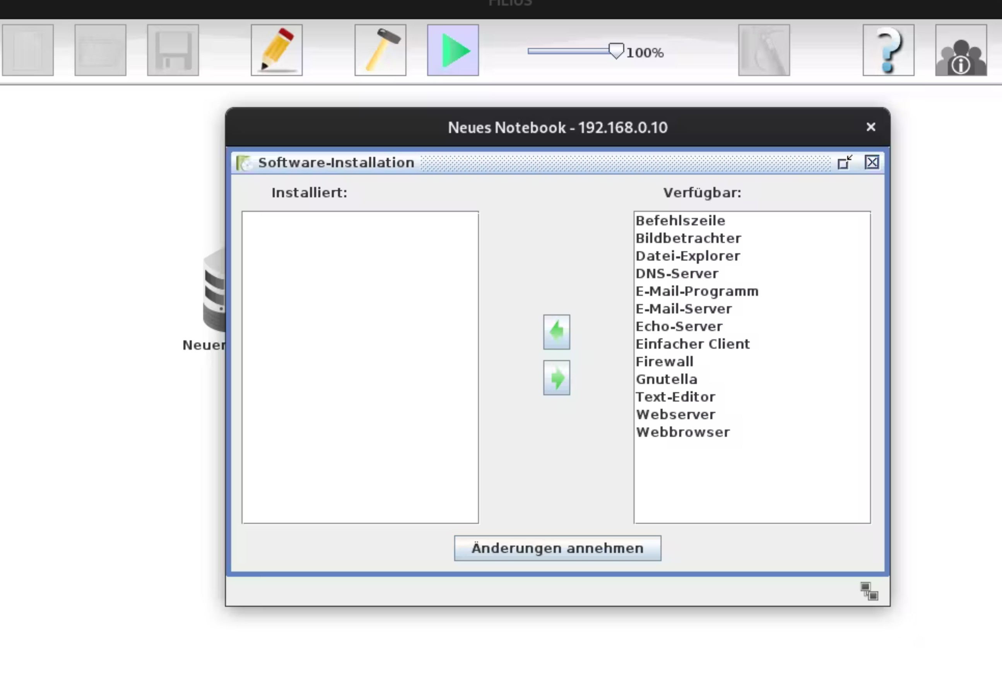Open the about info people icon
The width and height of the screenshot is (1002, 684).
tap(961, 50)
